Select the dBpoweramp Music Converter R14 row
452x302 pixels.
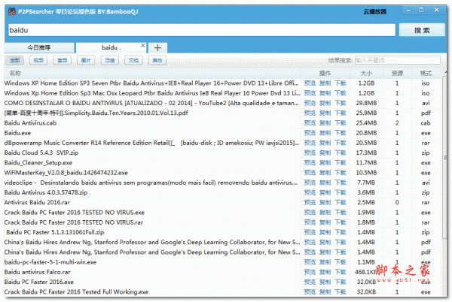pyautogui.click(x=151, y=143)
